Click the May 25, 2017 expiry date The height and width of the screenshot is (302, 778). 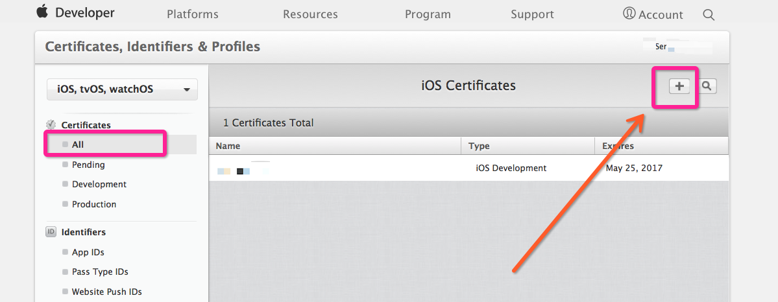[634, 168]
